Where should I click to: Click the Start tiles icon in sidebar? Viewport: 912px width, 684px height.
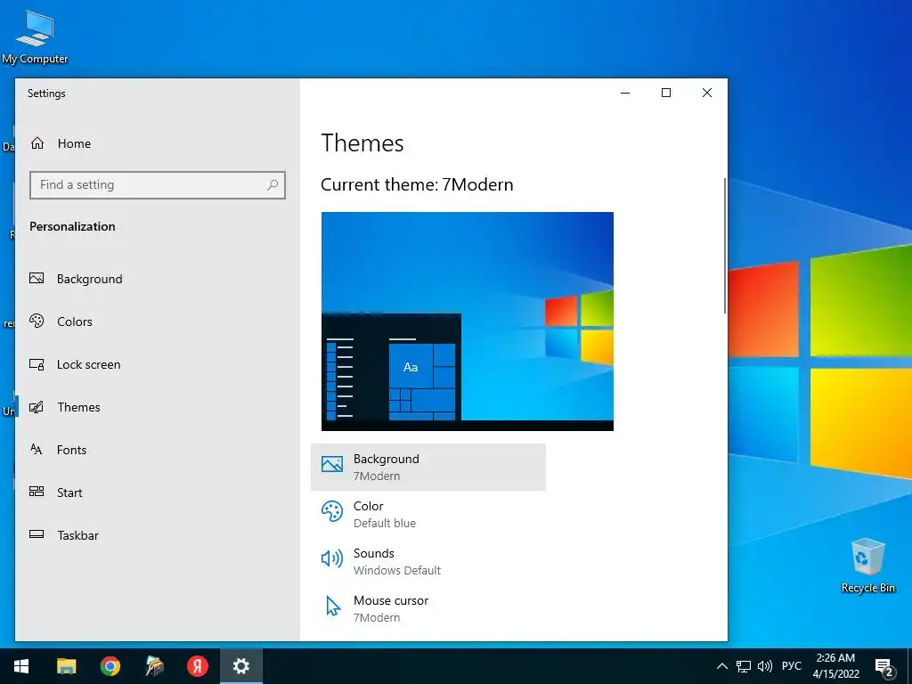[x=37, y=492]
